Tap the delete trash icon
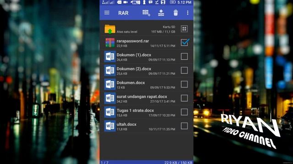The height and width of the screenshot is (164, 293). coord(175,13)
